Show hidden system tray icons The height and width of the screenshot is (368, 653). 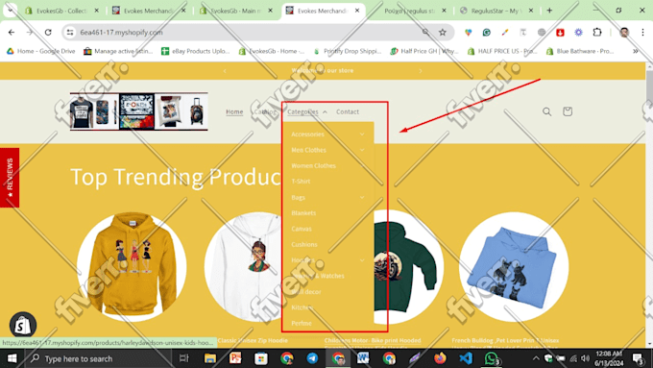pyautogui.click(x=536, y=358)
